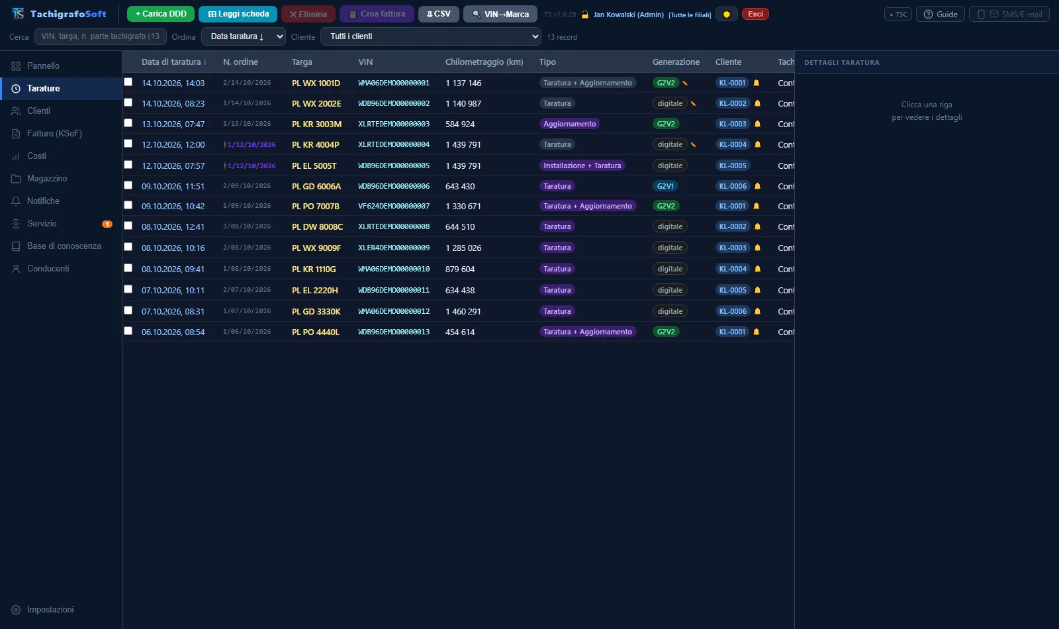
Task: Click the Notifiche sidebar item
Action: click(61, 201)
